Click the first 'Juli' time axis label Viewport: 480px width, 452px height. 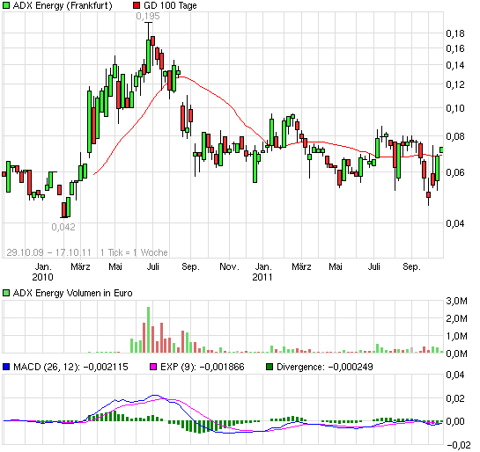153,266
